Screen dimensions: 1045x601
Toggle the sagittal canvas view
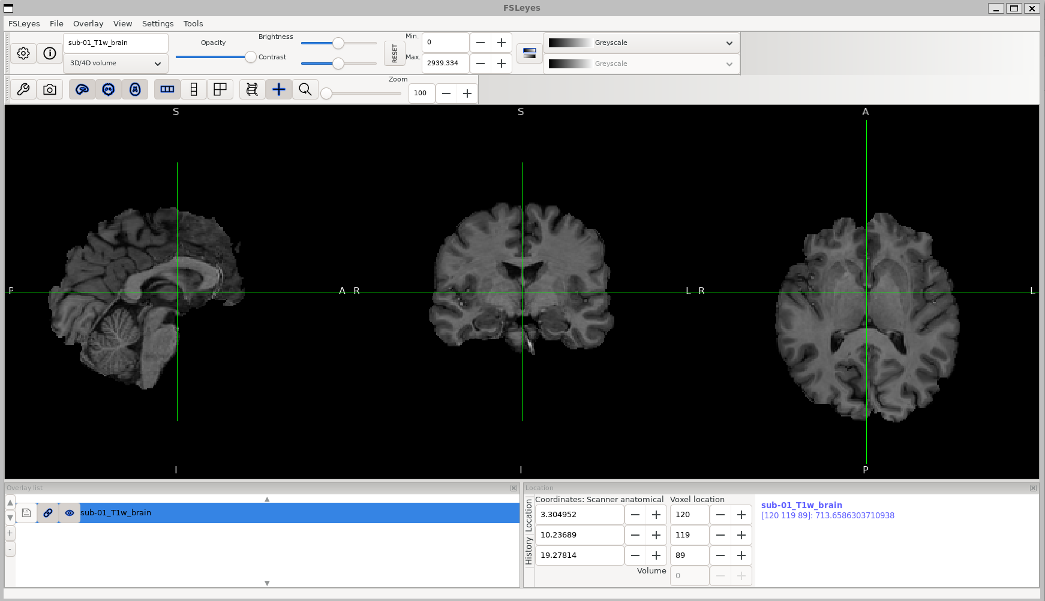(82, 89)
